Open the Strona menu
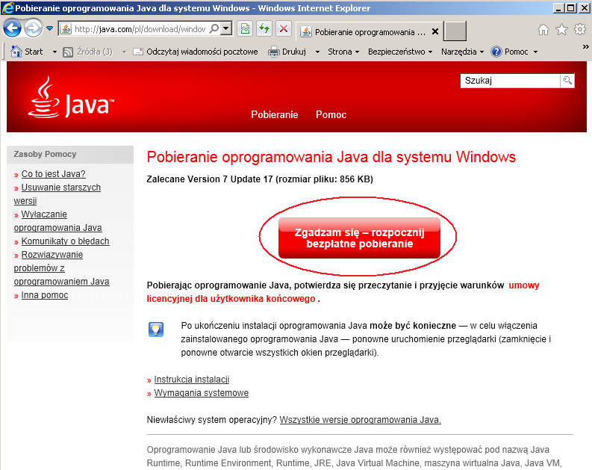592x470 pixels. pos(343,52)
